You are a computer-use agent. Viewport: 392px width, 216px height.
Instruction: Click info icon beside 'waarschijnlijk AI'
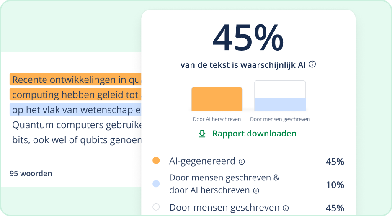tap(312, 64)
